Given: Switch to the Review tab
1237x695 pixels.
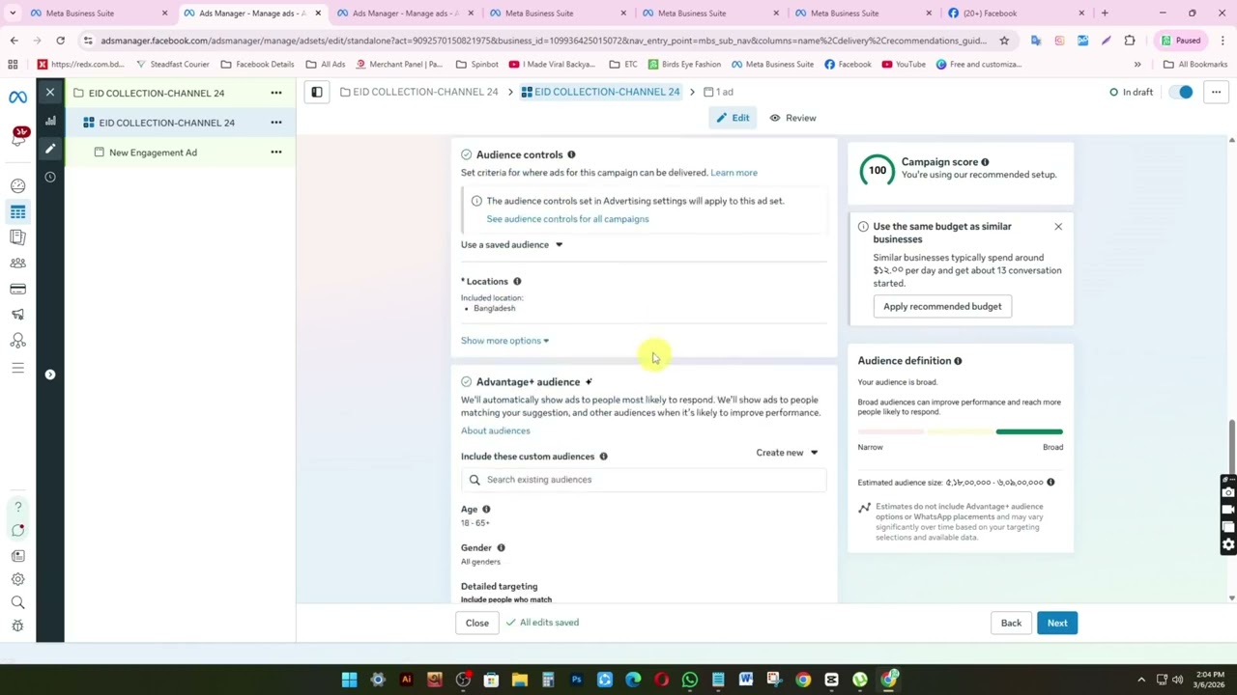Looking at the screenshot, I should tap(792, 118).
